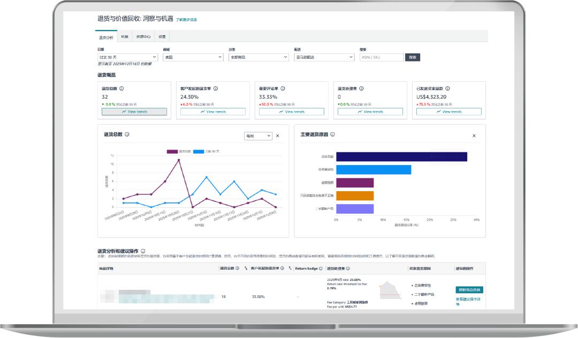Close the 主要退货原因 chart panel
Image resolution: width=578 pixels, height=338 pixels.
coord(474,136)
